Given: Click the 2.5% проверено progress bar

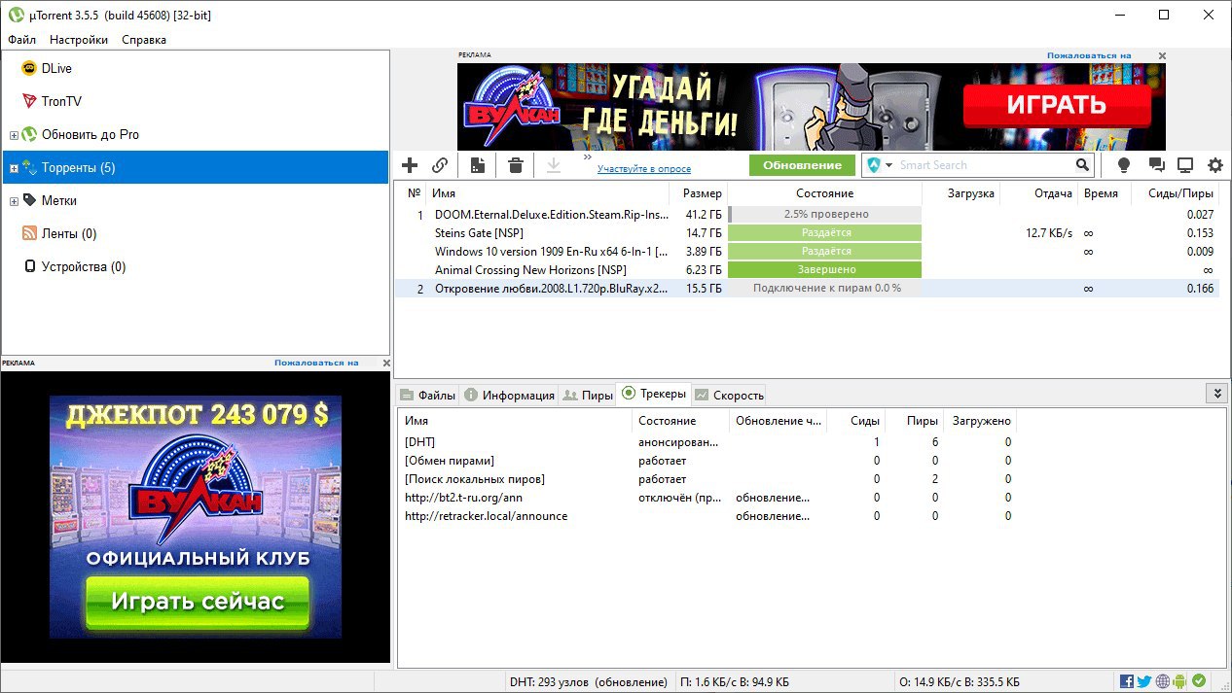Looking at the screenshot, I should pos(824,214).
